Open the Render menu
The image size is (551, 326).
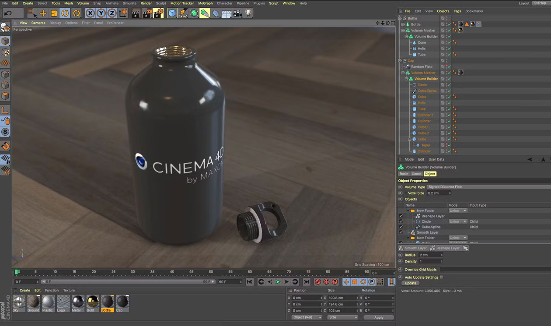(x=146, y=3)
